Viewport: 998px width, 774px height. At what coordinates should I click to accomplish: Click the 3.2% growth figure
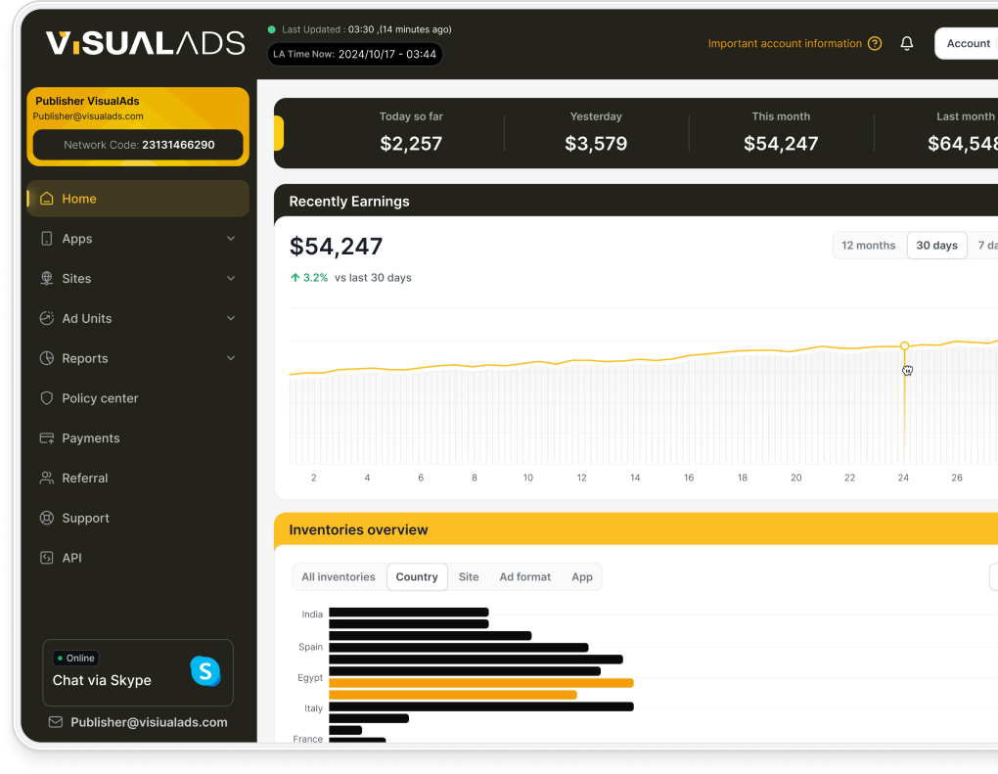click(x=315, y=278)
